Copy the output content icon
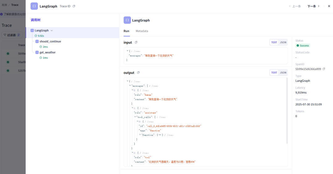Screen dimensions: 333x174 (138, 73)
